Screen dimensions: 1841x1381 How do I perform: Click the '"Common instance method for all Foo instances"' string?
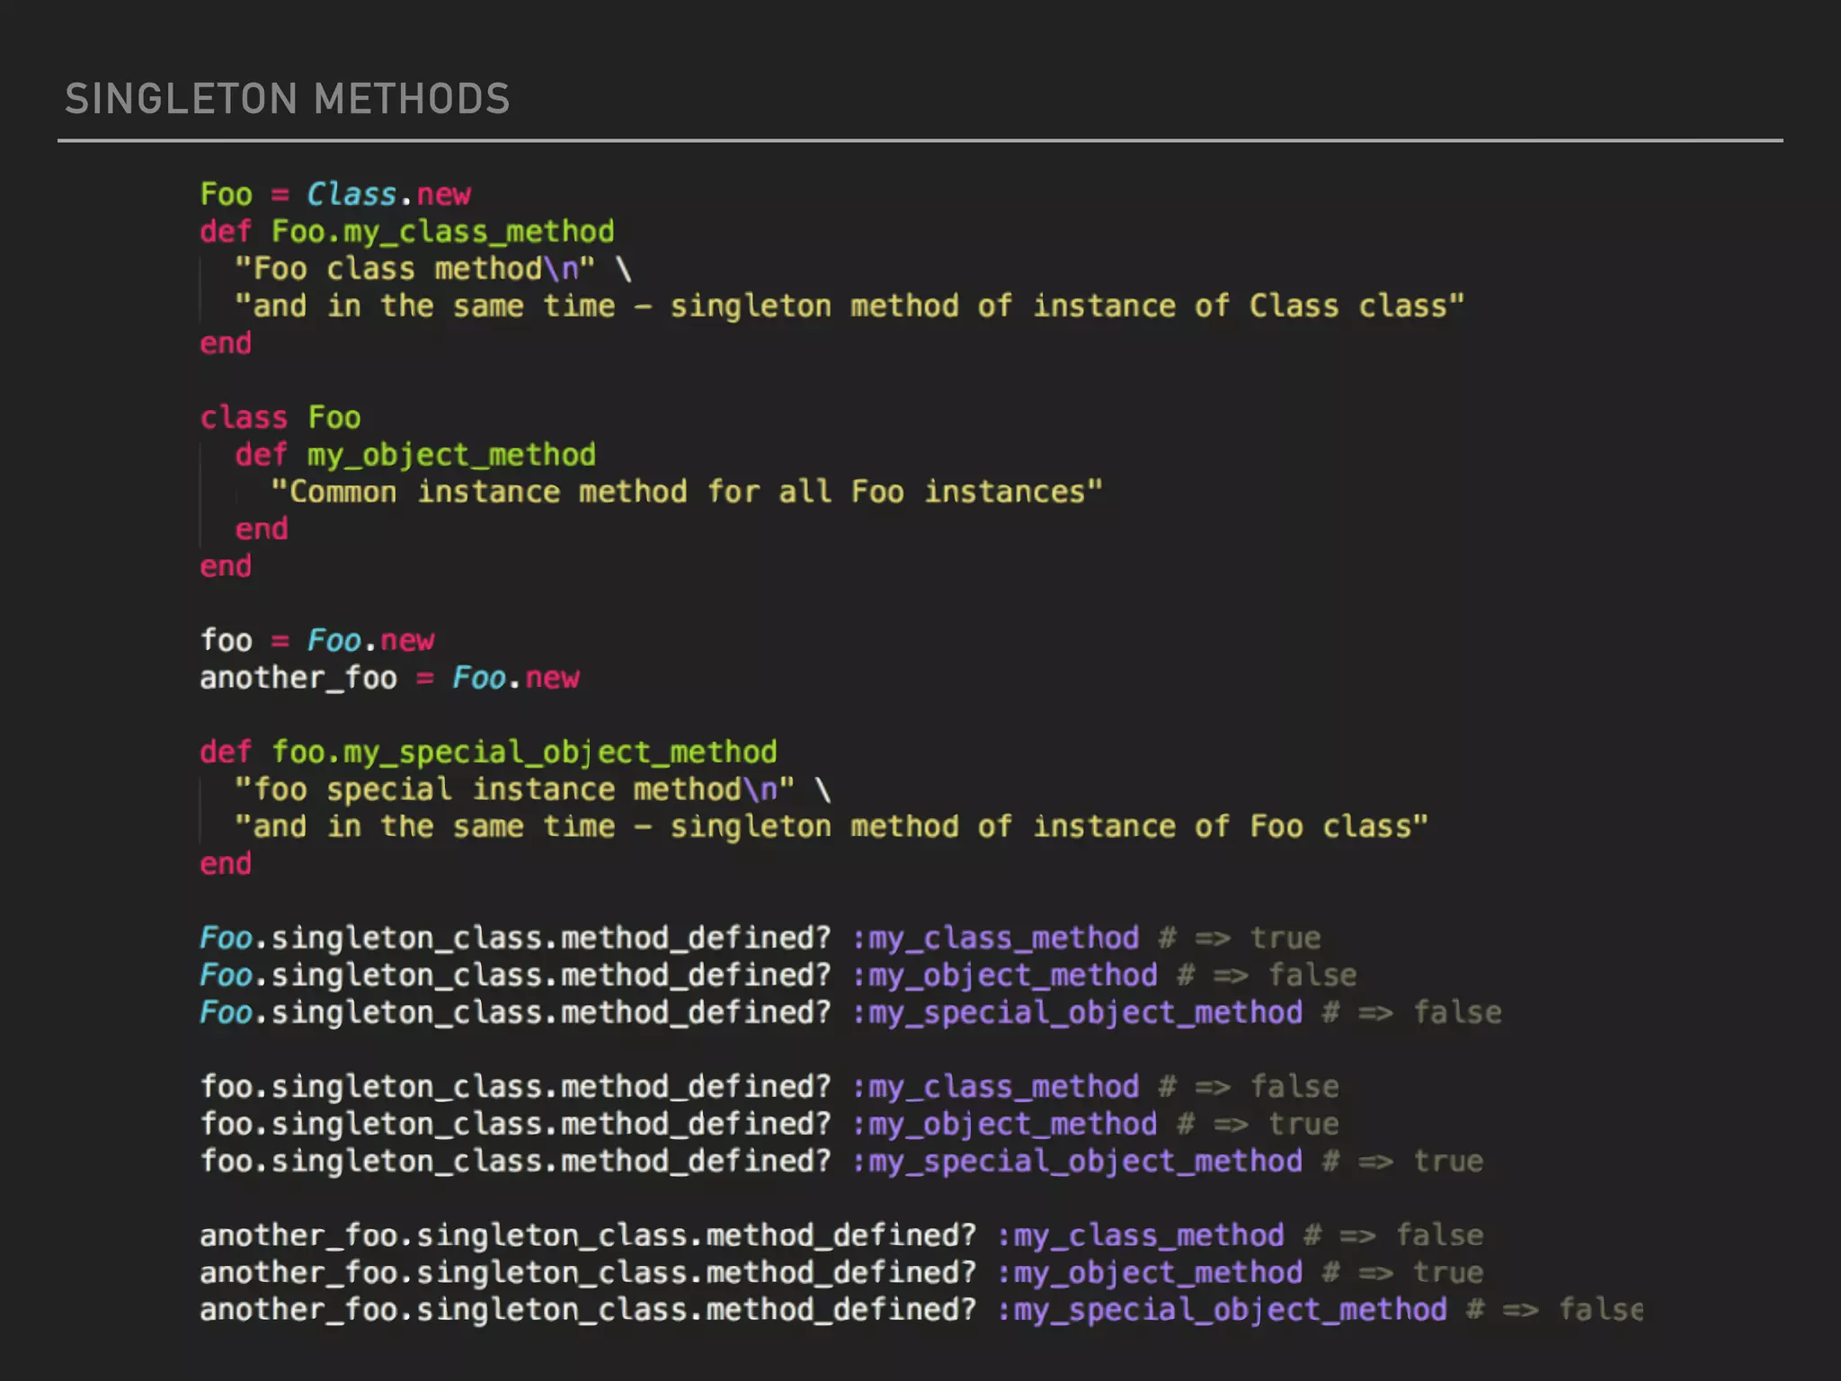tap(687, 492)
